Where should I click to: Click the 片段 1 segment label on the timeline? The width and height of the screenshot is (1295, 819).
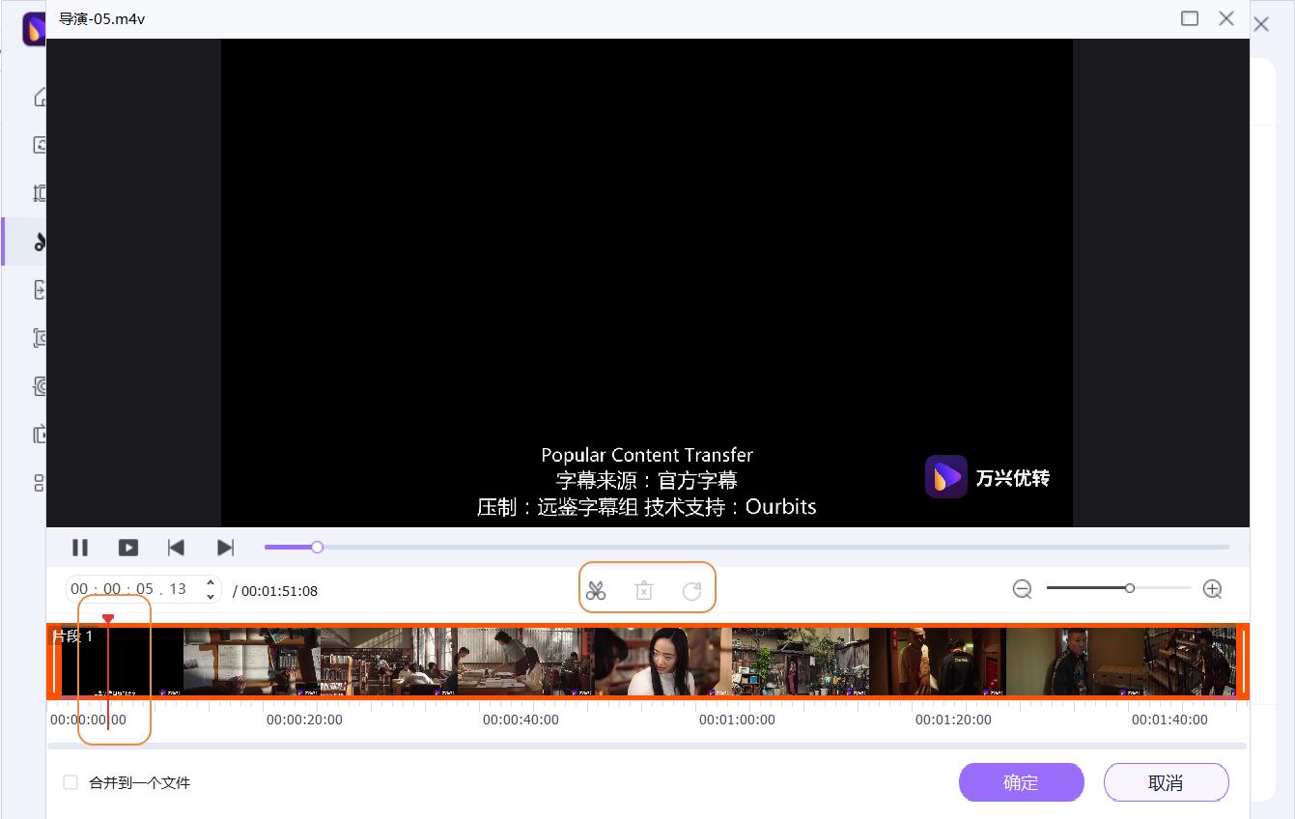tap(74, 635)
